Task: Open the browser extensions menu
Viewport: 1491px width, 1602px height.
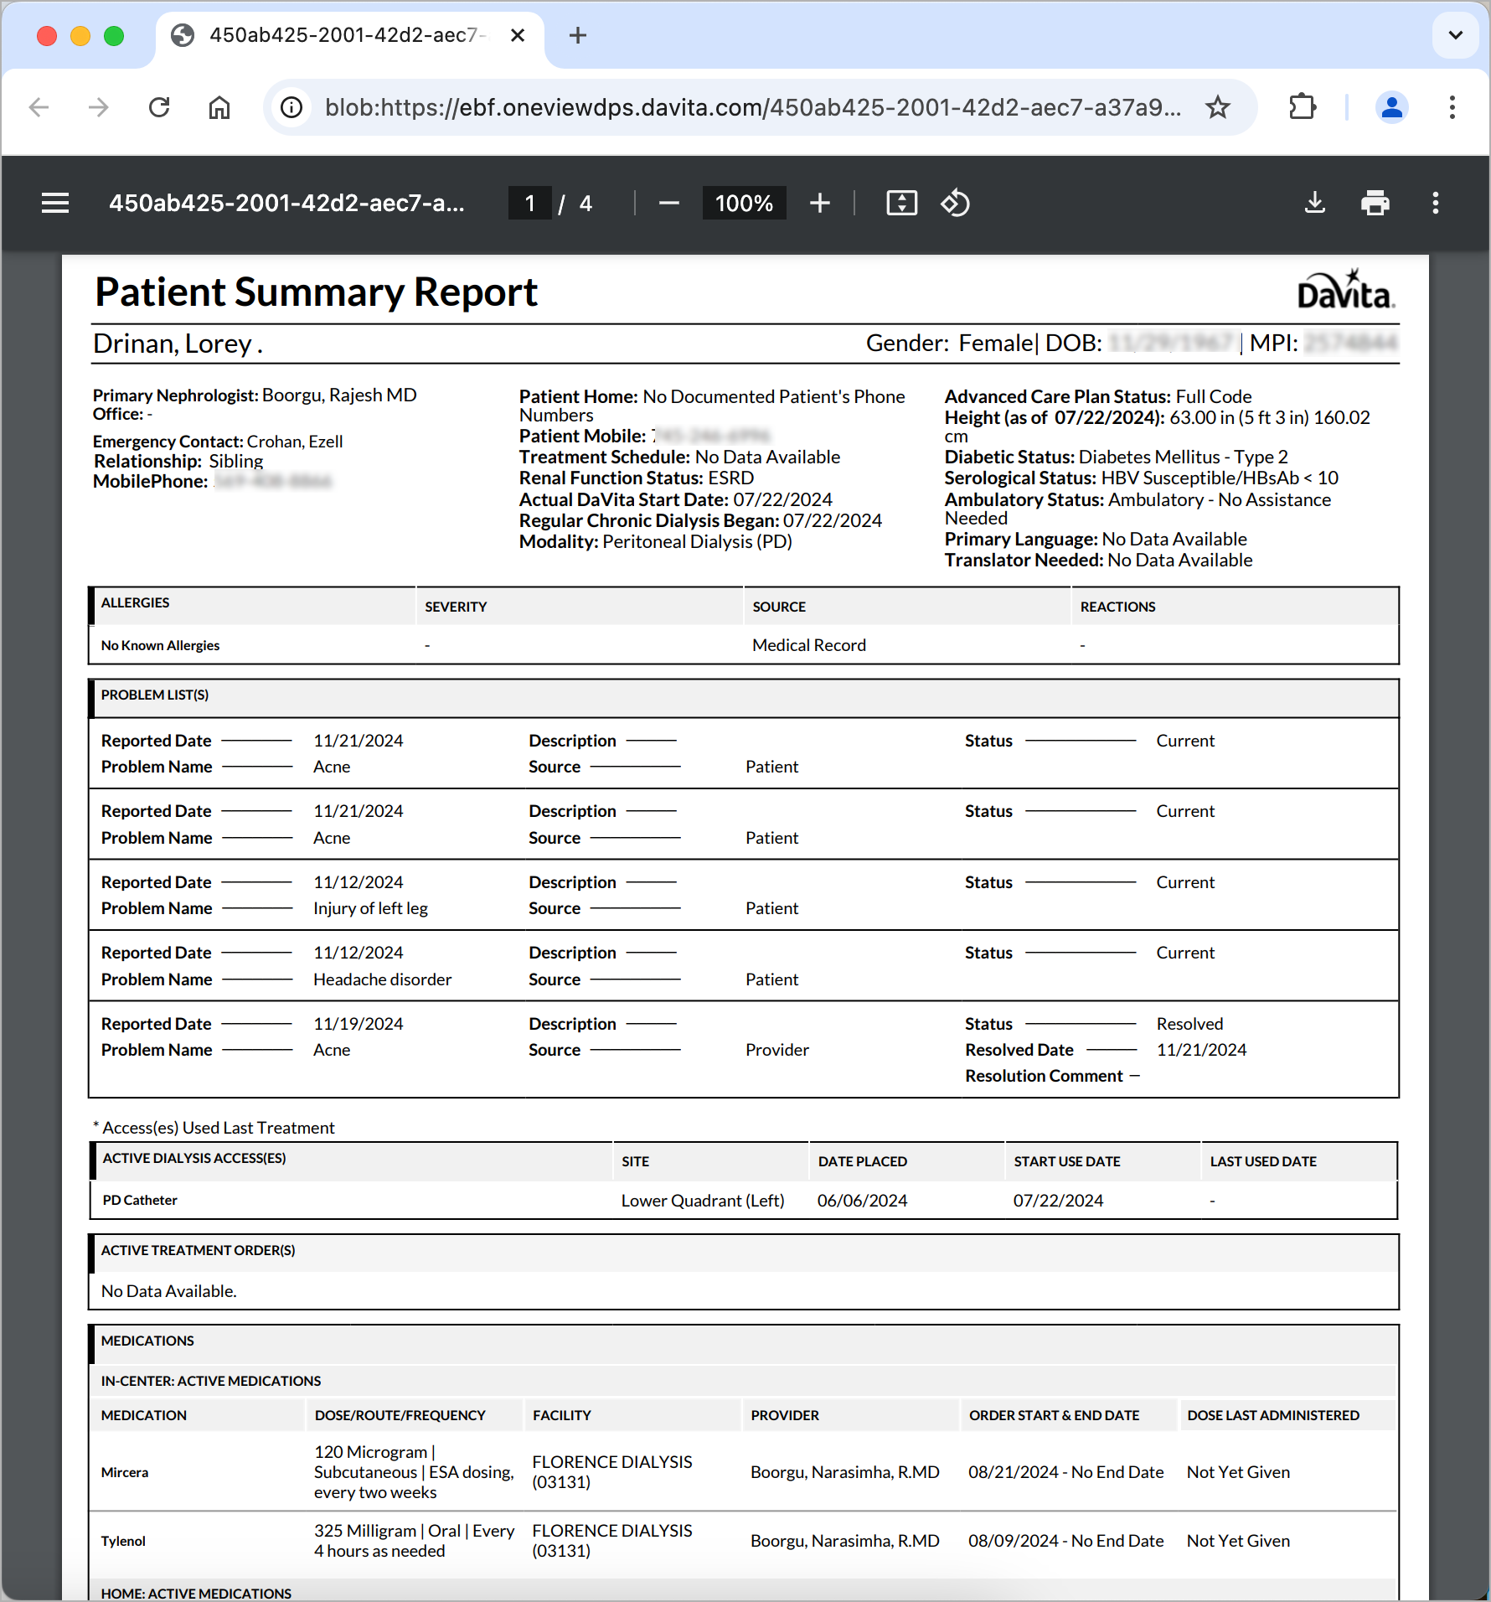Action: click(1303, 107)
